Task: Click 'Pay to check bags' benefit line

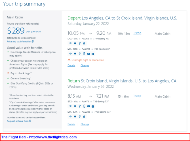Action: pyautogui.click(x=20, y=73)
